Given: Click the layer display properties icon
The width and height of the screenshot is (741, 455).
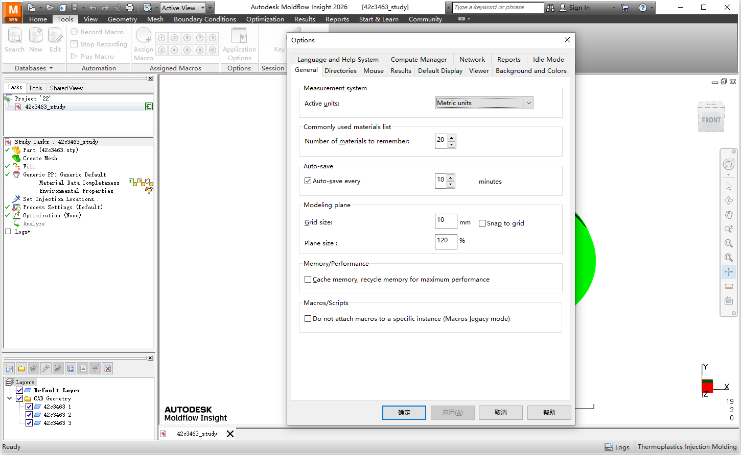Looking at the screenshot, I should [71, 368].
